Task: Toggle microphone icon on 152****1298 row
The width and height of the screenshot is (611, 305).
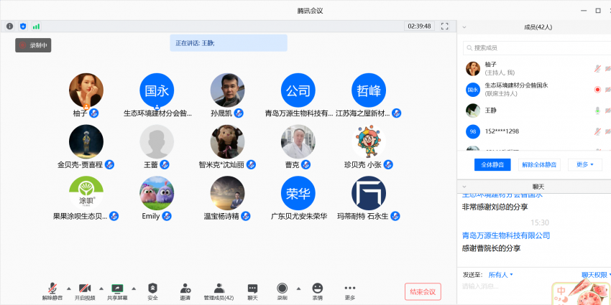Action: [x=597, y=131]
